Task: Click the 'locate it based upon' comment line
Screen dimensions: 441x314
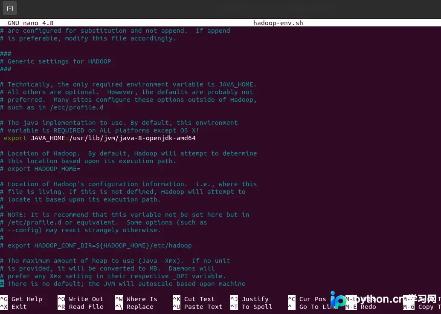Action: pos(81,199)
